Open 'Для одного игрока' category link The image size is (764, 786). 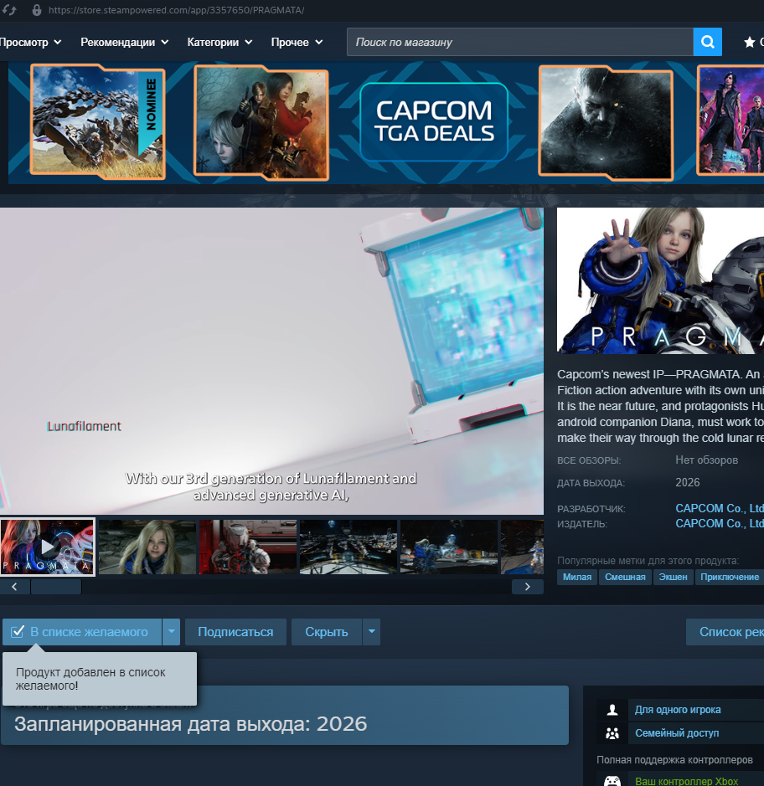tap(678, 710)
